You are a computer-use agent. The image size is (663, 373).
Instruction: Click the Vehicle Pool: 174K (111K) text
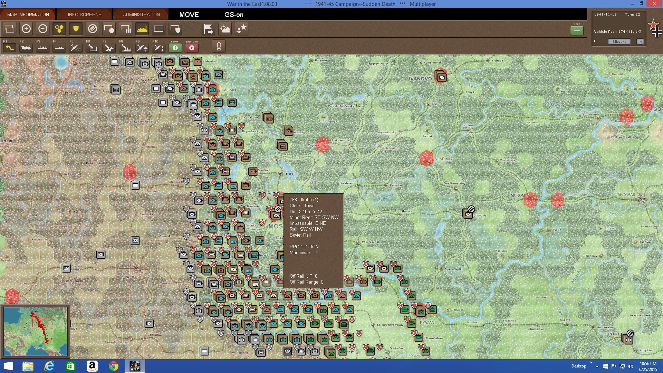click(x=617, y=32)
